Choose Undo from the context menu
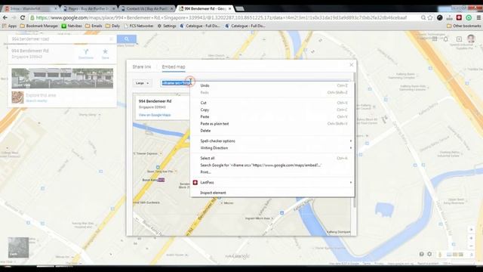 (x=272, y=85)
